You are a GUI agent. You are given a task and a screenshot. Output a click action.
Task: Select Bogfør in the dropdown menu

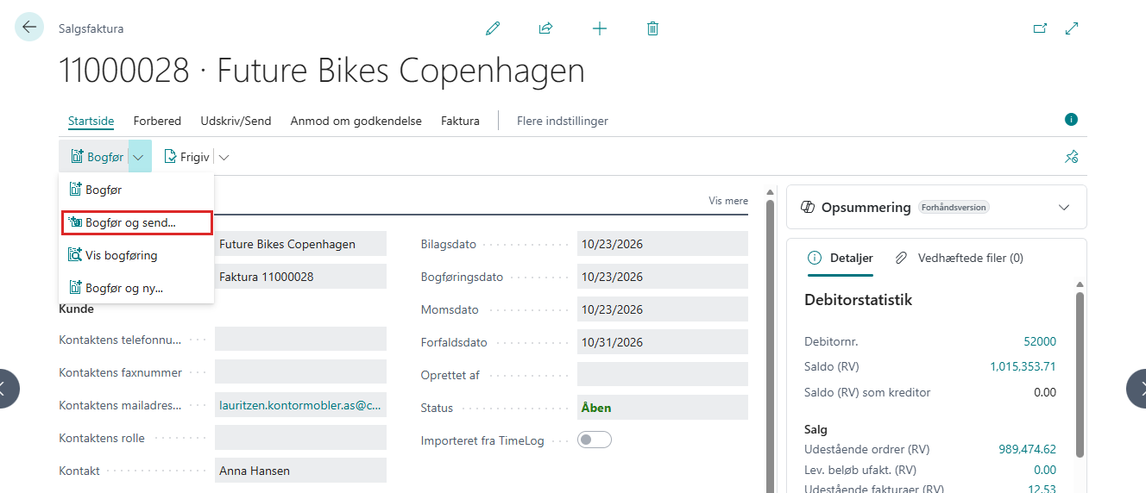point(136,190)
